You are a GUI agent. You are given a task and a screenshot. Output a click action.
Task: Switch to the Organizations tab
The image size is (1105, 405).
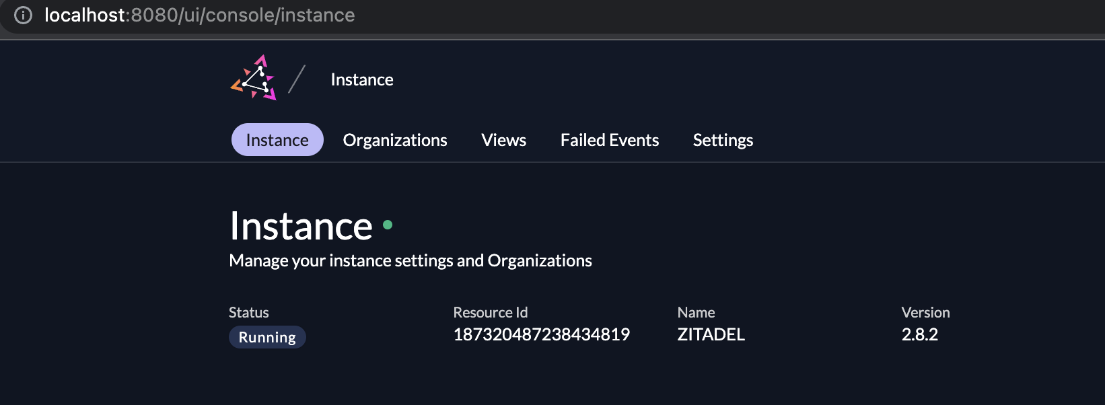point(395,140)
